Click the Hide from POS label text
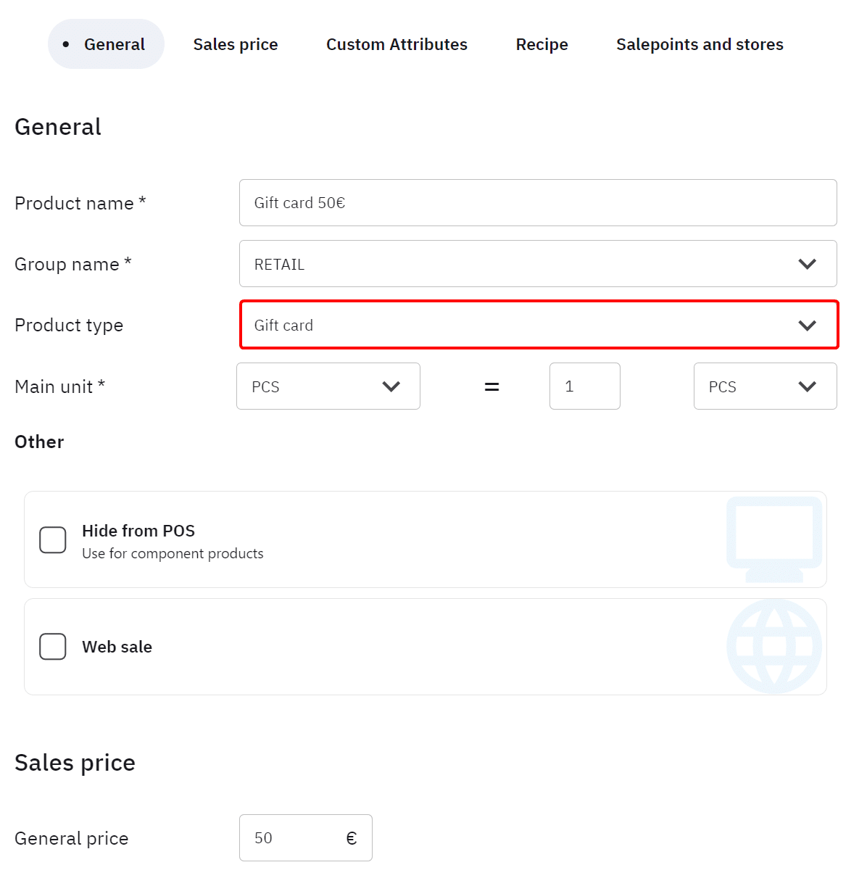 coord(138,531)
